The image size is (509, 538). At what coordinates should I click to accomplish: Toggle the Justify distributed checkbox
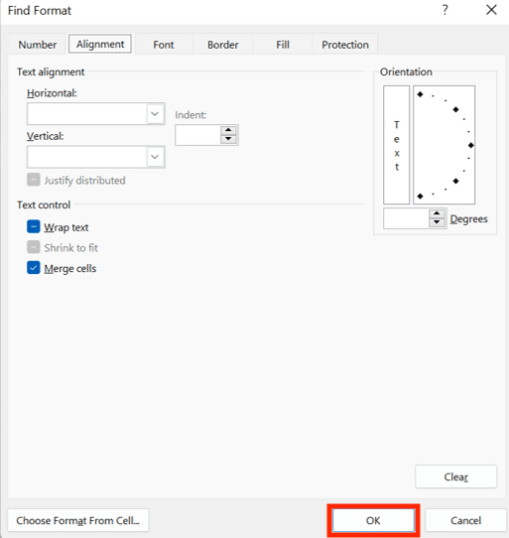(x=34, y=180)
